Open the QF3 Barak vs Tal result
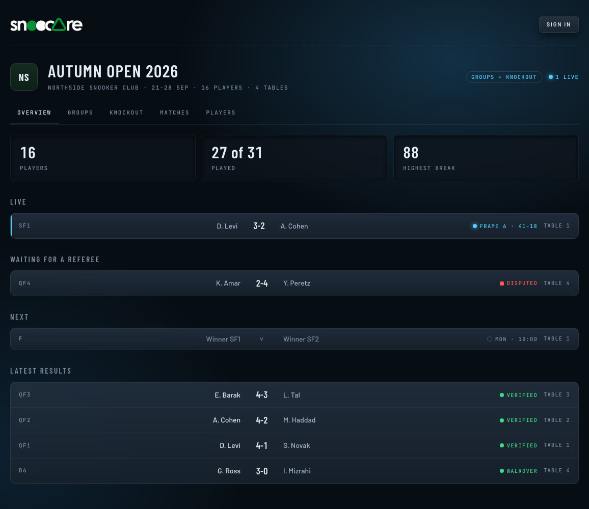589x509 pixels. (x=294, y=395)
